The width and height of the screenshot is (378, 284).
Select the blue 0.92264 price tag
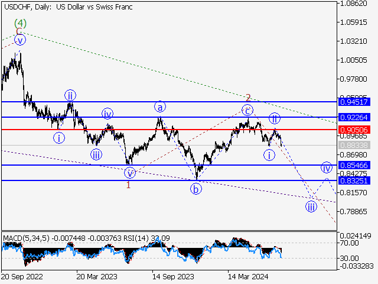pos(354,117)
